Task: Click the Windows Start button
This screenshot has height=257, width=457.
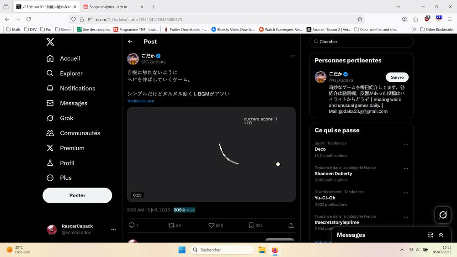Action: 182,250
